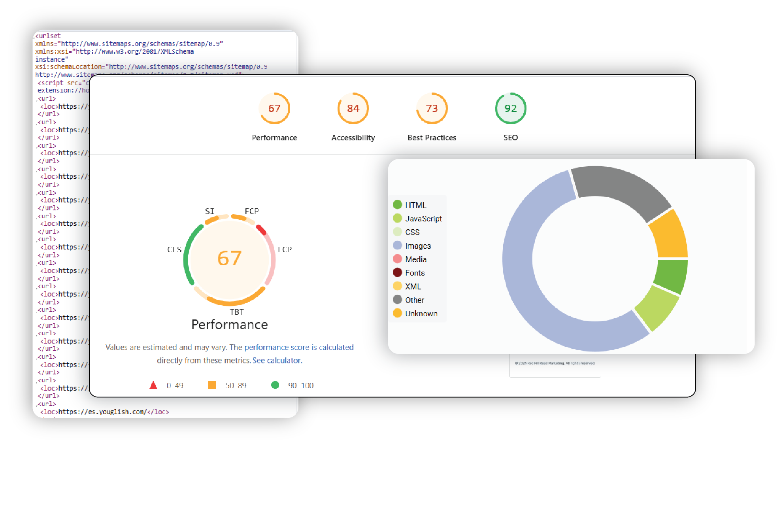The width and height of the screenshot is (783, 529).
Task: Click the red triangle for 0–49 range
Action: [153, 385]
